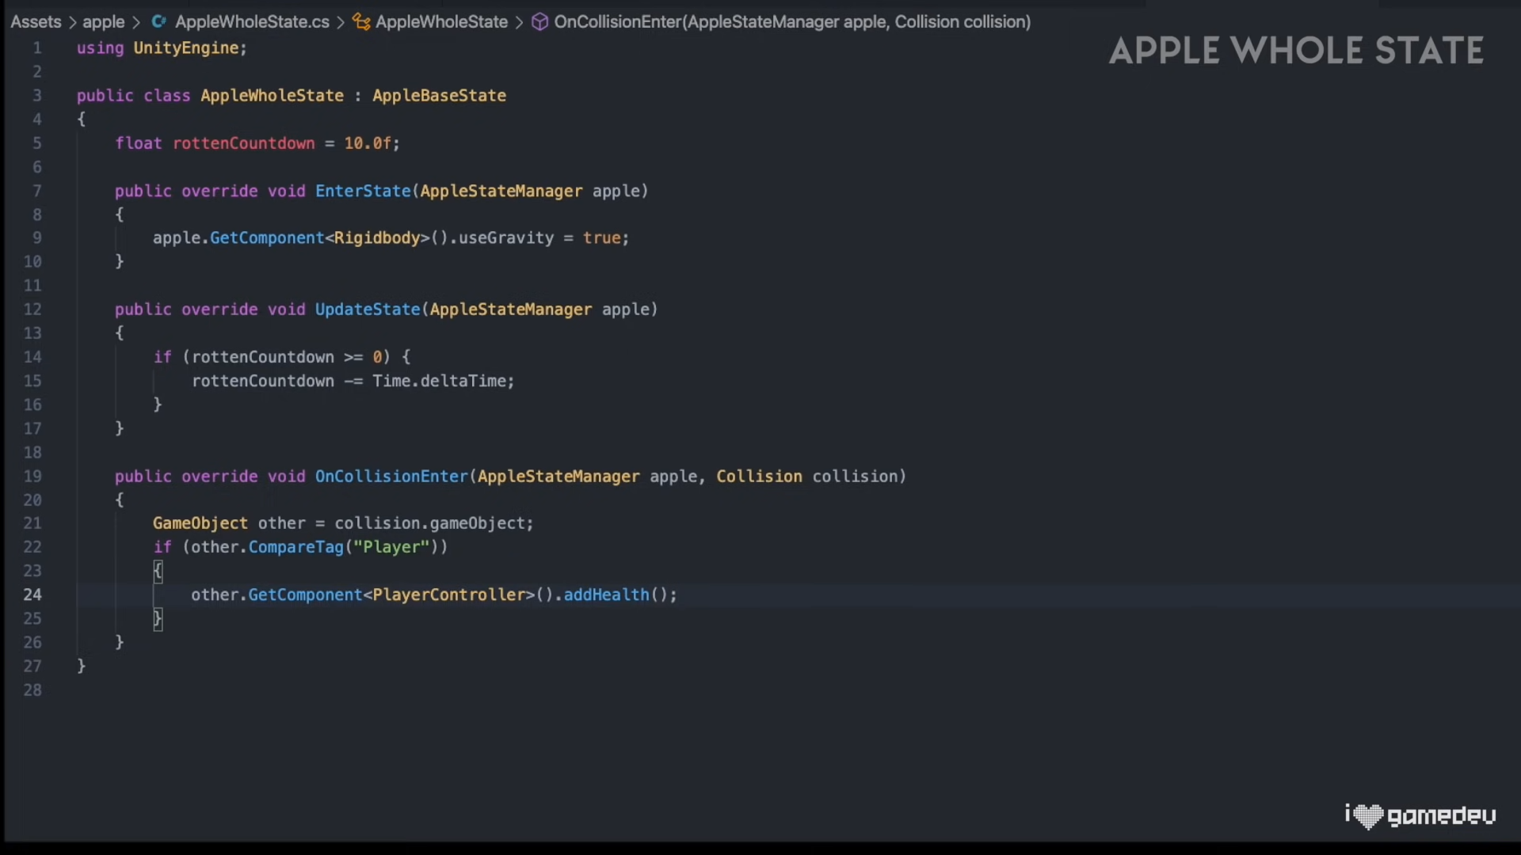Click the UpdateState method name
The image size is (1521, 855).
[x=368, y=310]
